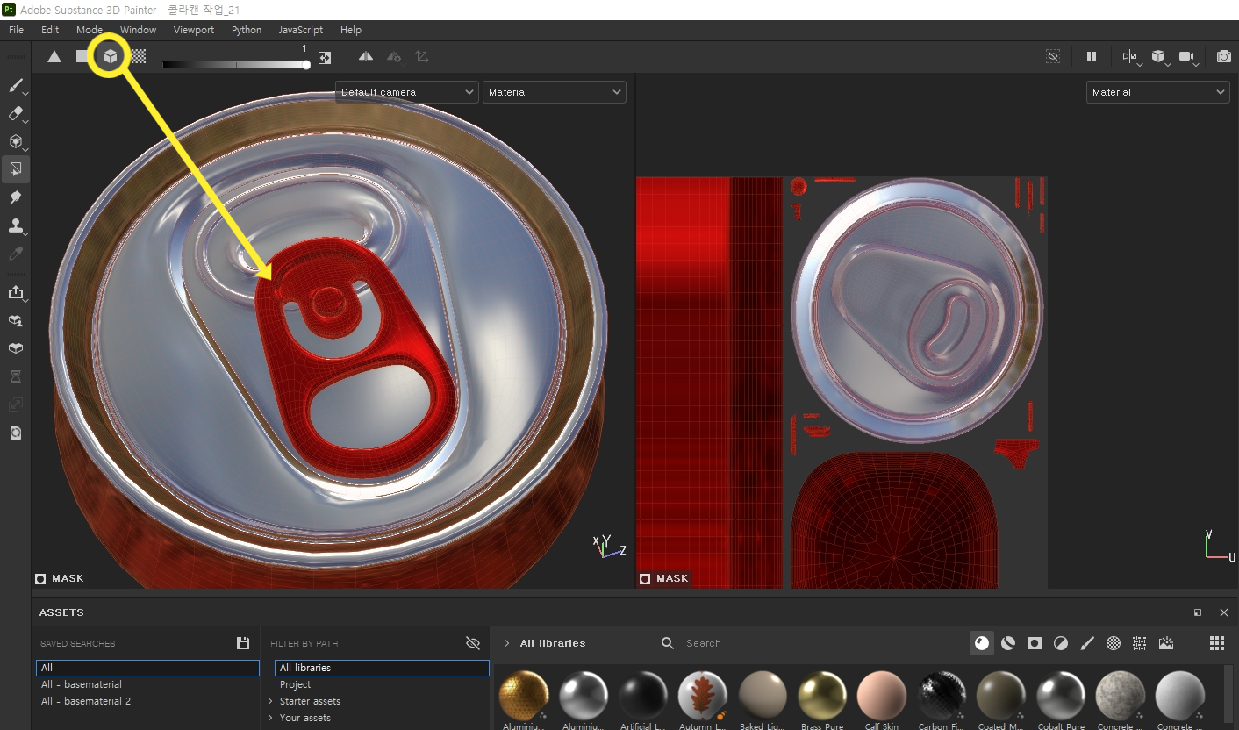Open the Help menu
The image size is (1239, 730).
(x=351, y=30)
